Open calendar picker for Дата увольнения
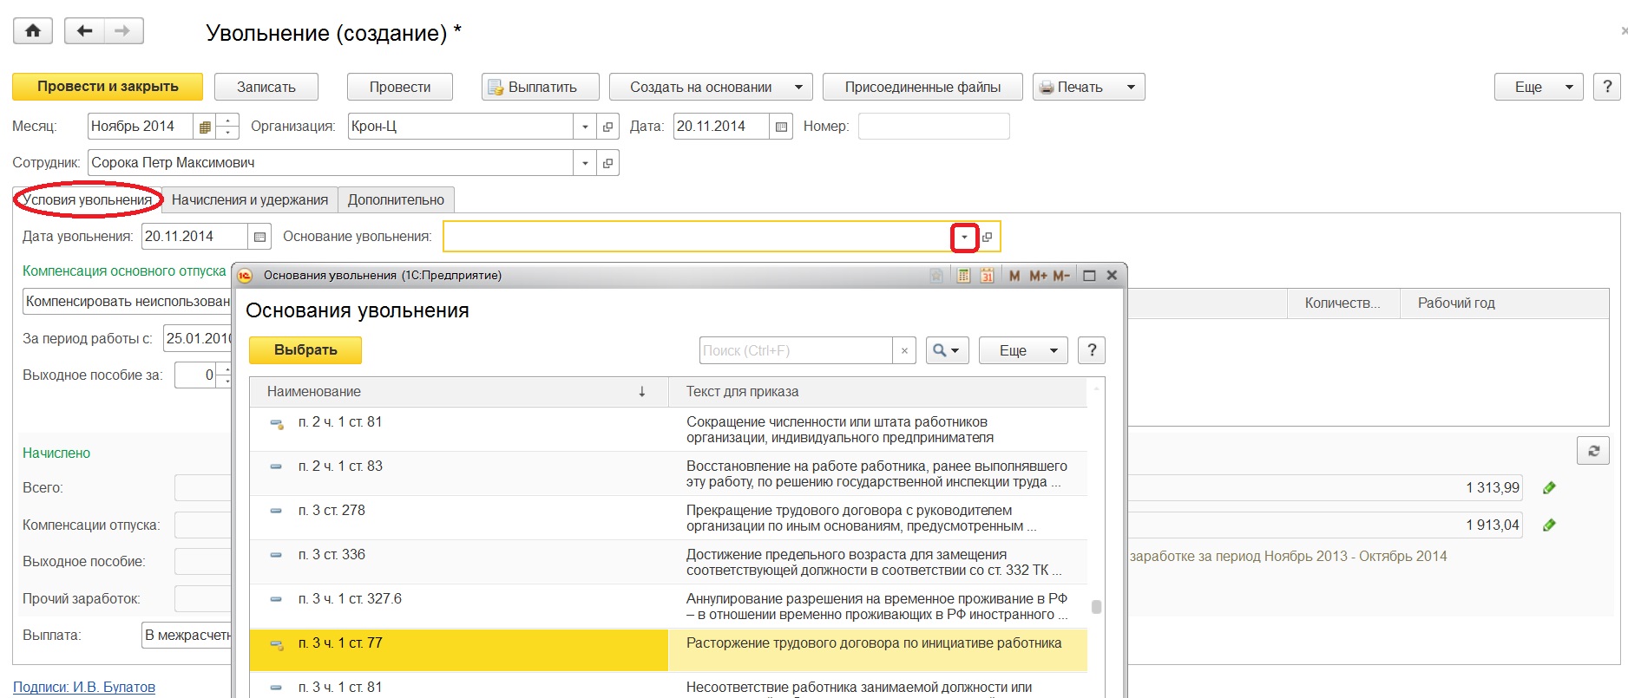 pyautogui.click(x=259, y=237)
